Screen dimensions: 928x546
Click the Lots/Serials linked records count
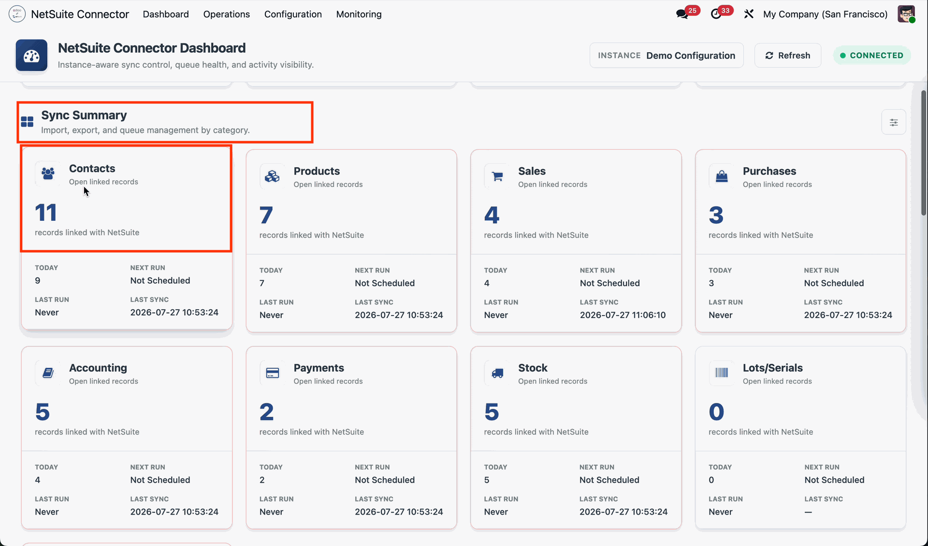click(716, 412)
